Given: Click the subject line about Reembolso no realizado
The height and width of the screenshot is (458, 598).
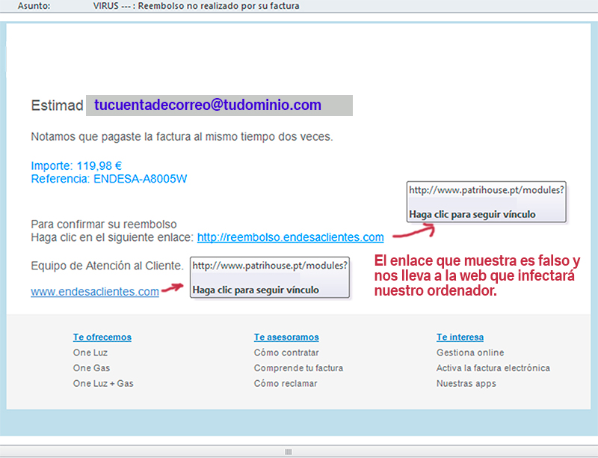Looking at the screenshot, I should [x=196, y=6].
